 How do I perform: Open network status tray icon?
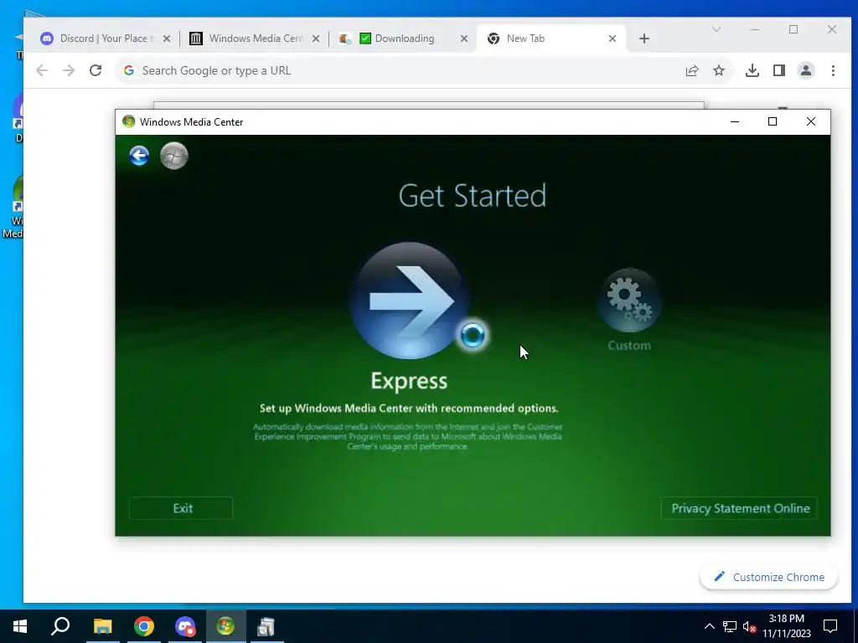tap(730, 626)
